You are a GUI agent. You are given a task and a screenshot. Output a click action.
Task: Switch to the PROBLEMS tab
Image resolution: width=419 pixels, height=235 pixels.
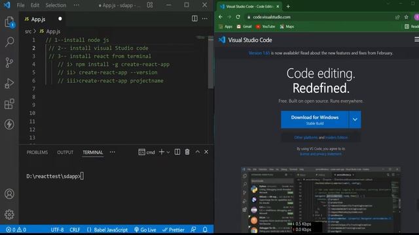point(37,152)
